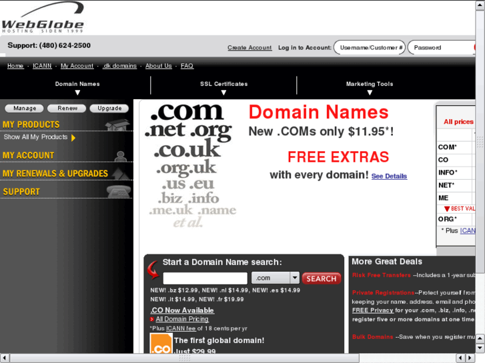The width and height of the screenshot is (485, 363).
Task: Click the vertical scrollbar down arrow
Action: point(480,348)
